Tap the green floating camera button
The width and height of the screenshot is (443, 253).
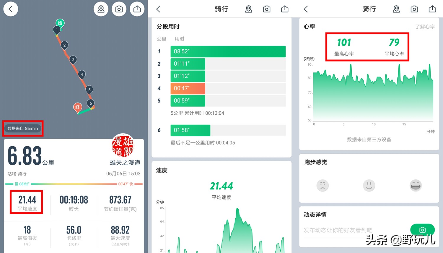click(x=422, y=230)
